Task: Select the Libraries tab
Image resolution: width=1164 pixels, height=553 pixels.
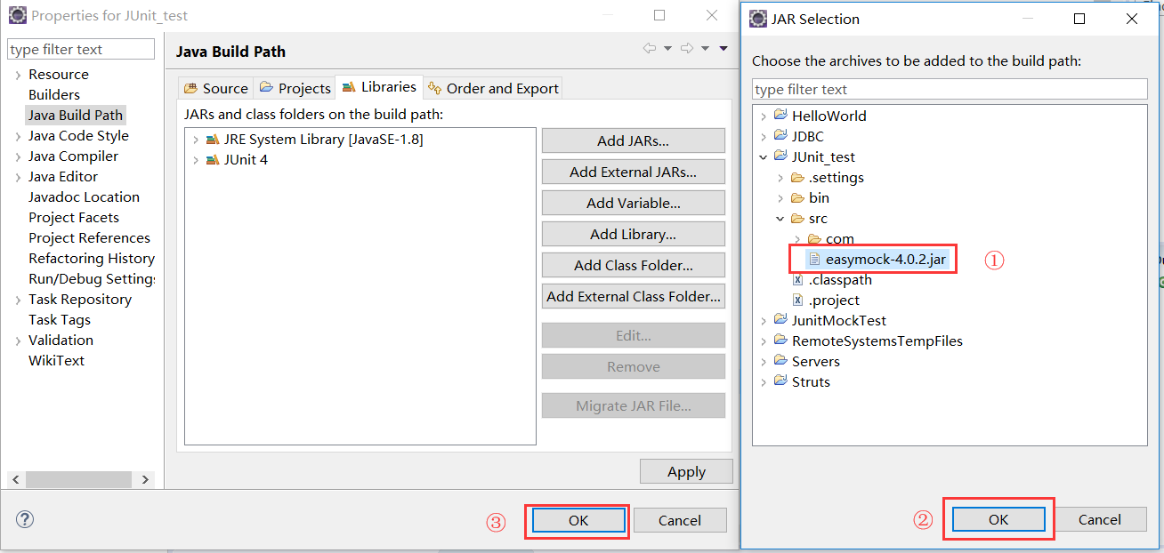Action: [379, 86]
